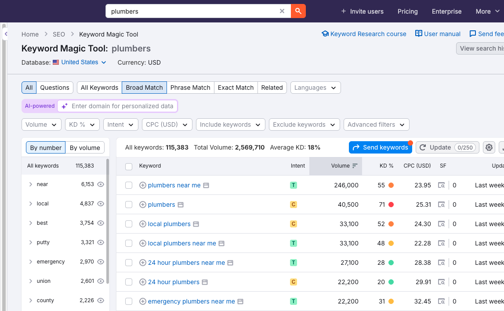Open the 'emergency plumbers near me' keyword link
Image resolution: width=504 pixels, height=311 pixels.
click(x=191, y=301)
